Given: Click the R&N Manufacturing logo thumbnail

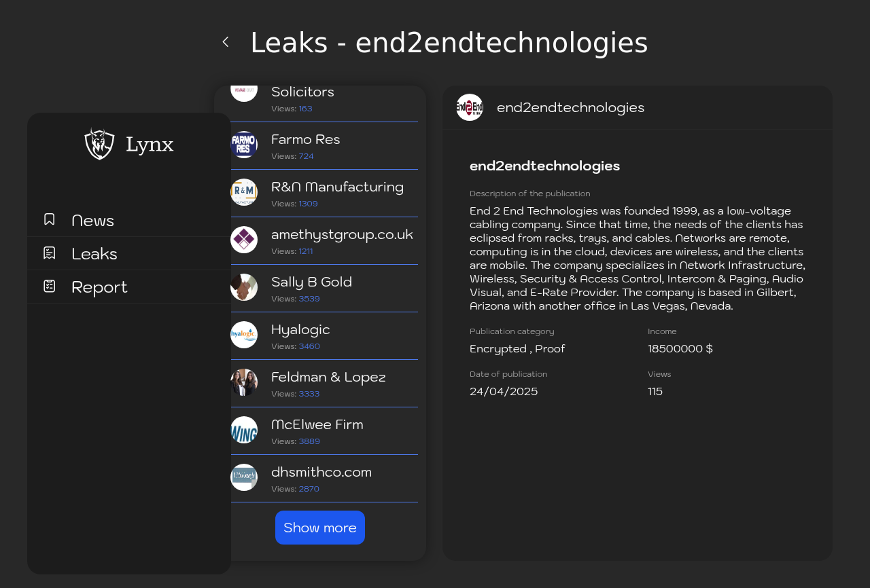Looking at the screenshot, I should tap(244, 192).
